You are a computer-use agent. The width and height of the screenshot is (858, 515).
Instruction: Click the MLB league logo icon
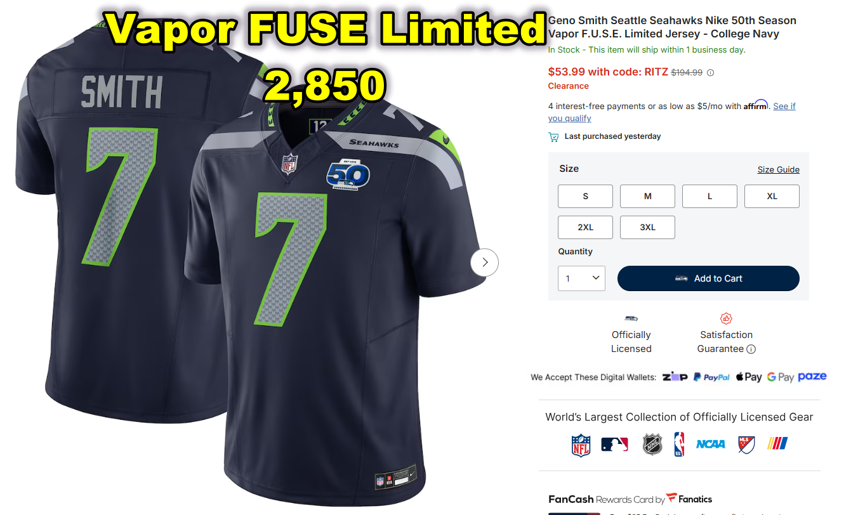tap(614, 445)
